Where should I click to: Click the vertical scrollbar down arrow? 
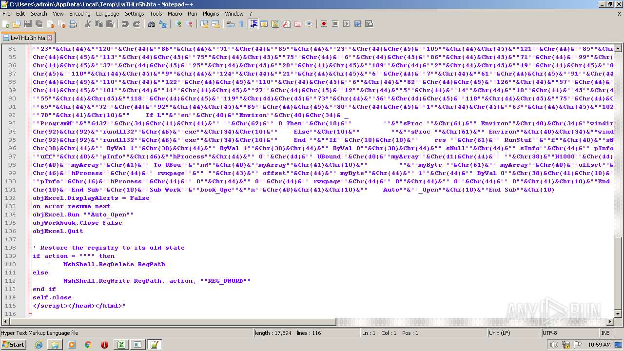coord(618,313)
